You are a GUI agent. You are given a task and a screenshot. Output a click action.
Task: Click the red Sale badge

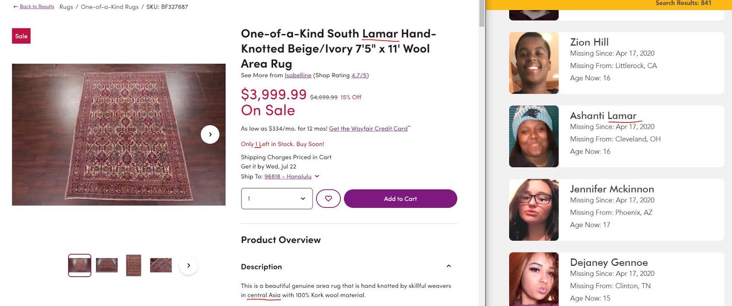(x=21, y=36)
